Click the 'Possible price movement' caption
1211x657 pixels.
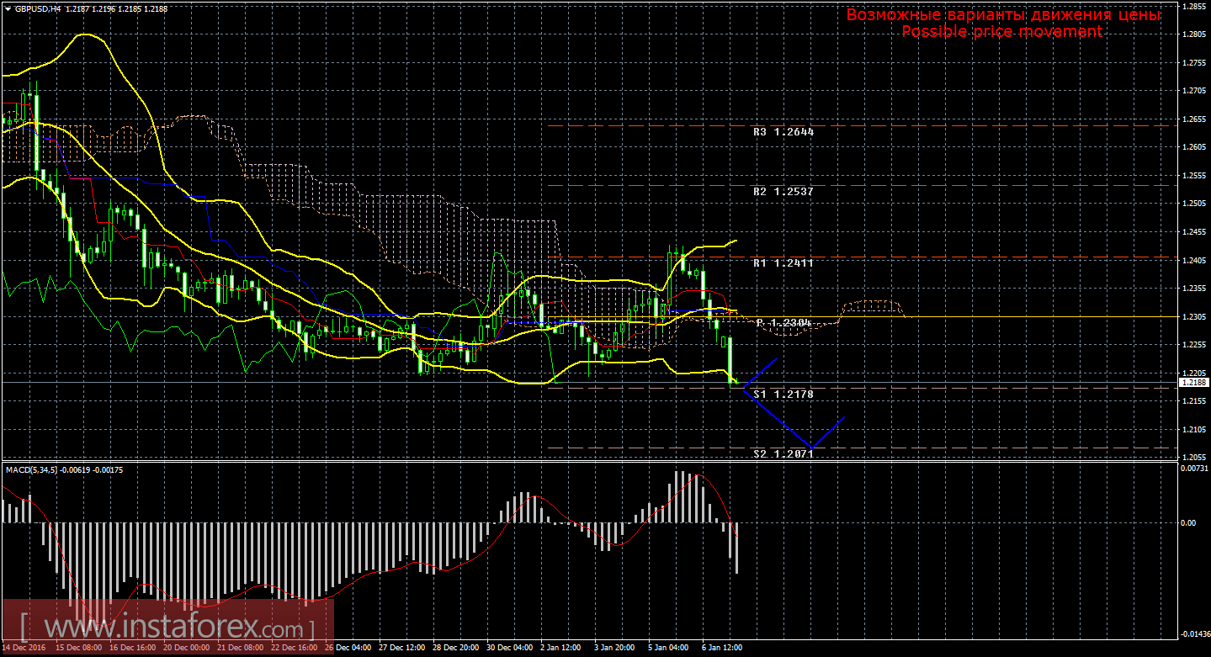click(1001, 31)
